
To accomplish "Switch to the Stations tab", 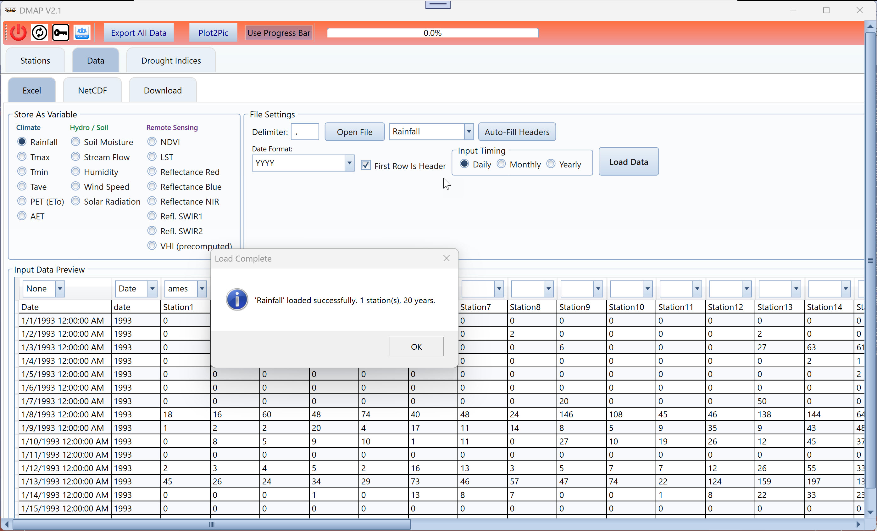I will [35, 60].
